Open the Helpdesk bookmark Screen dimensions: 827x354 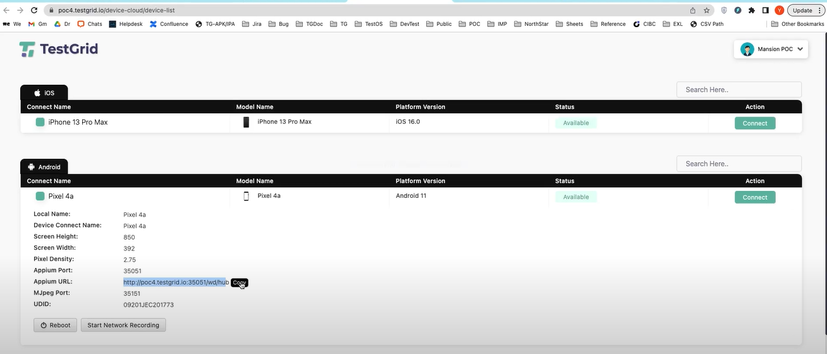pyautogui.click(x=126, y=24)
